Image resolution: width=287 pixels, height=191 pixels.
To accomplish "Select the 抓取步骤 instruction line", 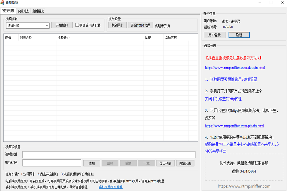I will point(50,174).
